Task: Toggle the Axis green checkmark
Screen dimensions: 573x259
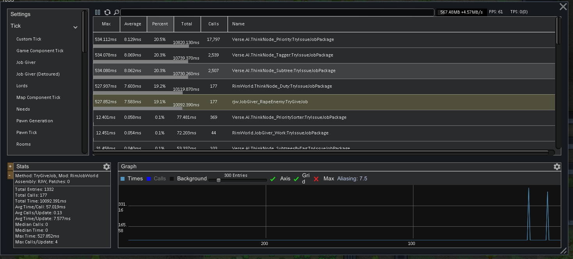Action: (x=273, y=179)
